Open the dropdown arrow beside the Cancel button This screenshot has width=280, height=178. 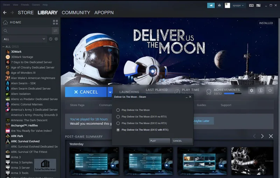click(x=110, y=92)
